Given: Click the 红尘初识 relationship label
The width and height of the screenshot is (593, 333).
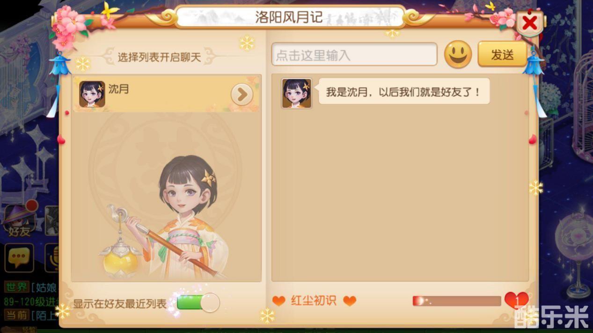Looking at the screenshot, I should click(314, 300).
